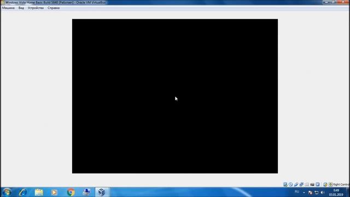Close the VirtualBox VM window
The width and height of the screenshot is (350, 197).
tap(343, 2)
